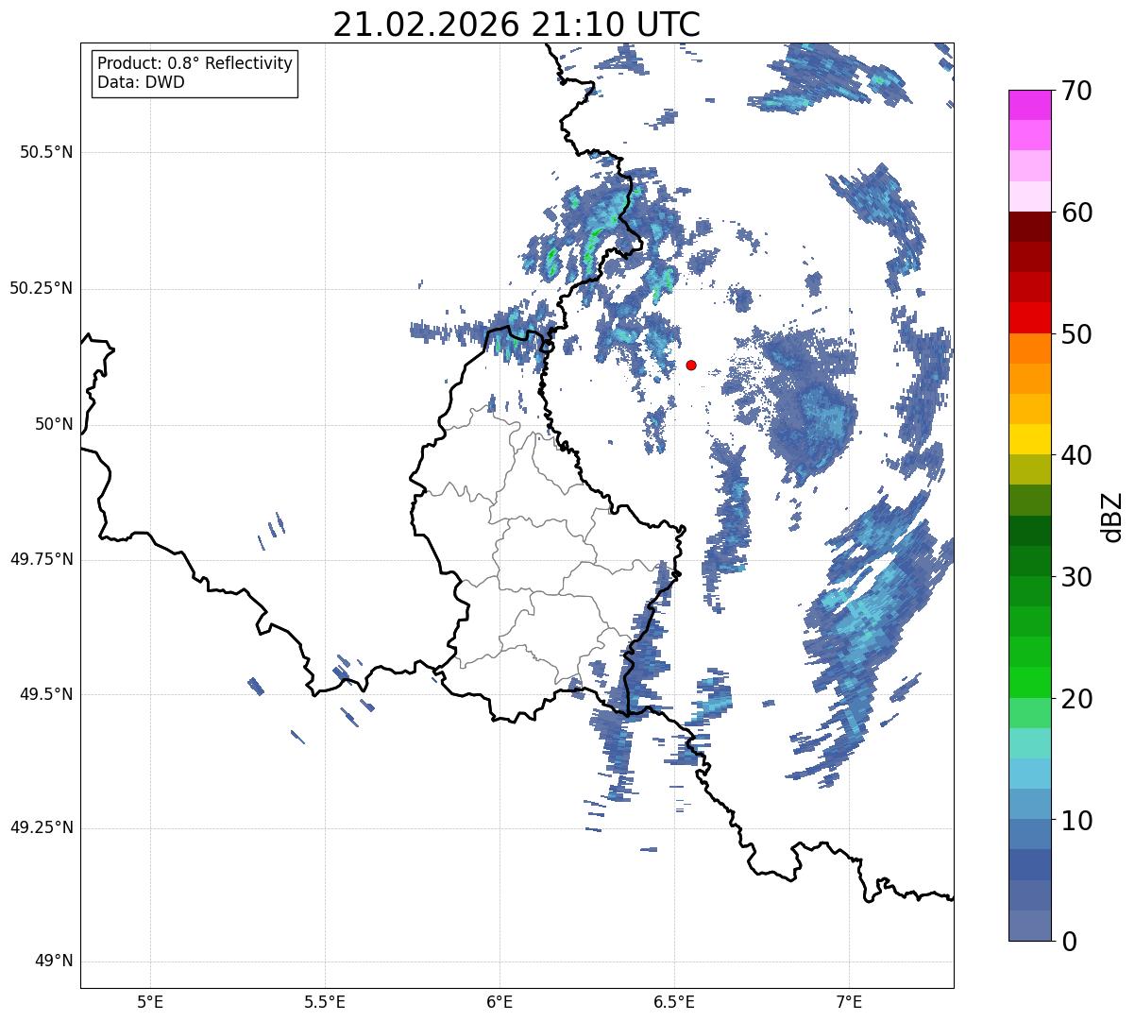Click the 49°N latitude label
Image resolution: width=1135 pixels, height=1021 pixels.
tap(54, 961)
